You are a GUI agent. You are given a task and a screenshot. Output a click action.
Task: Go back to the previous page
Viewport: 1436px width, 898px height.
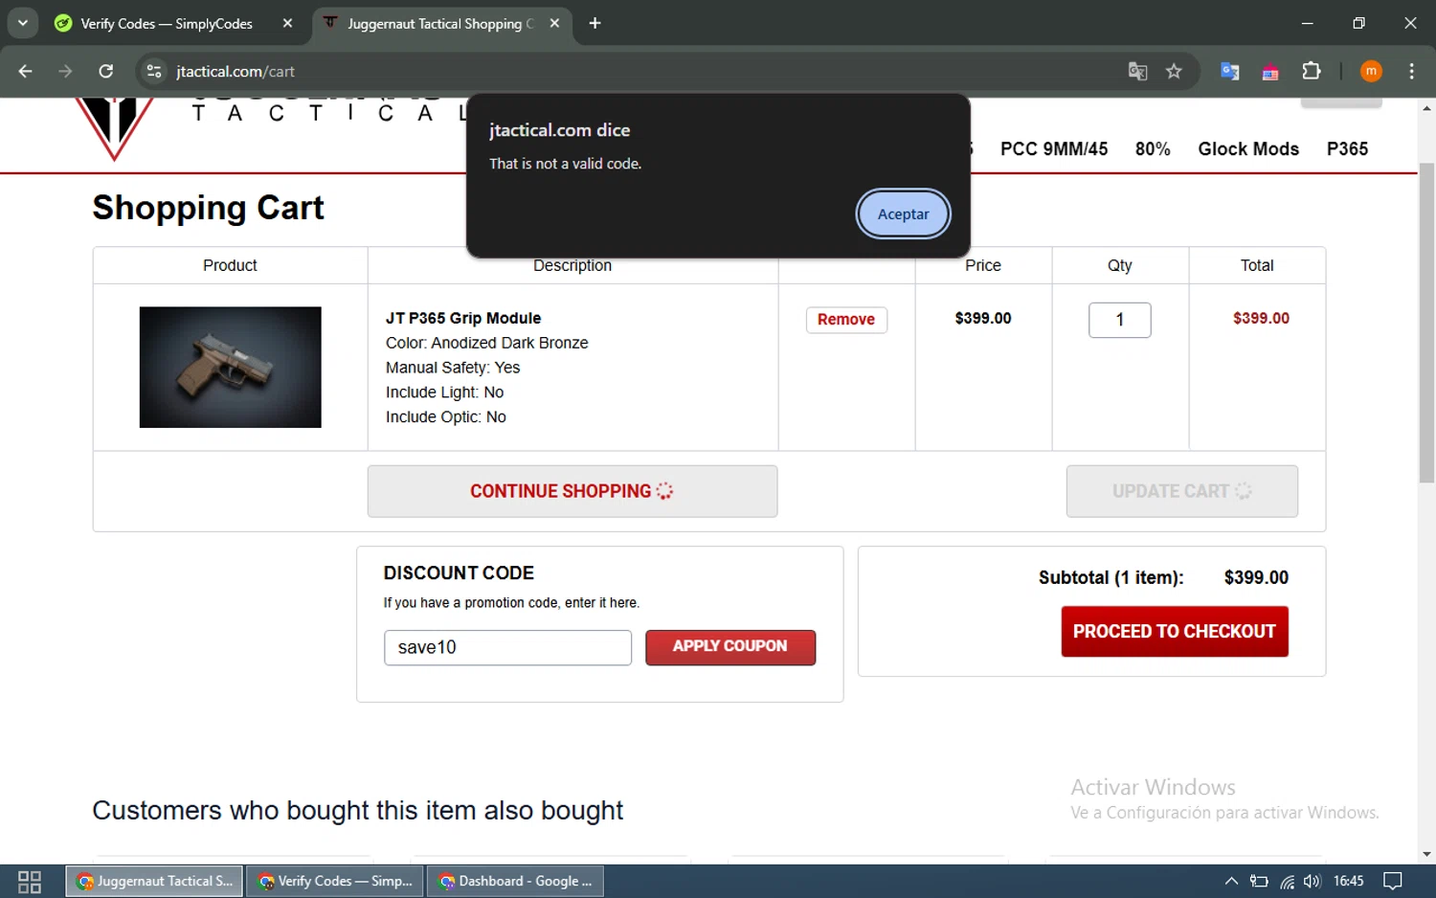coord(26,71)
